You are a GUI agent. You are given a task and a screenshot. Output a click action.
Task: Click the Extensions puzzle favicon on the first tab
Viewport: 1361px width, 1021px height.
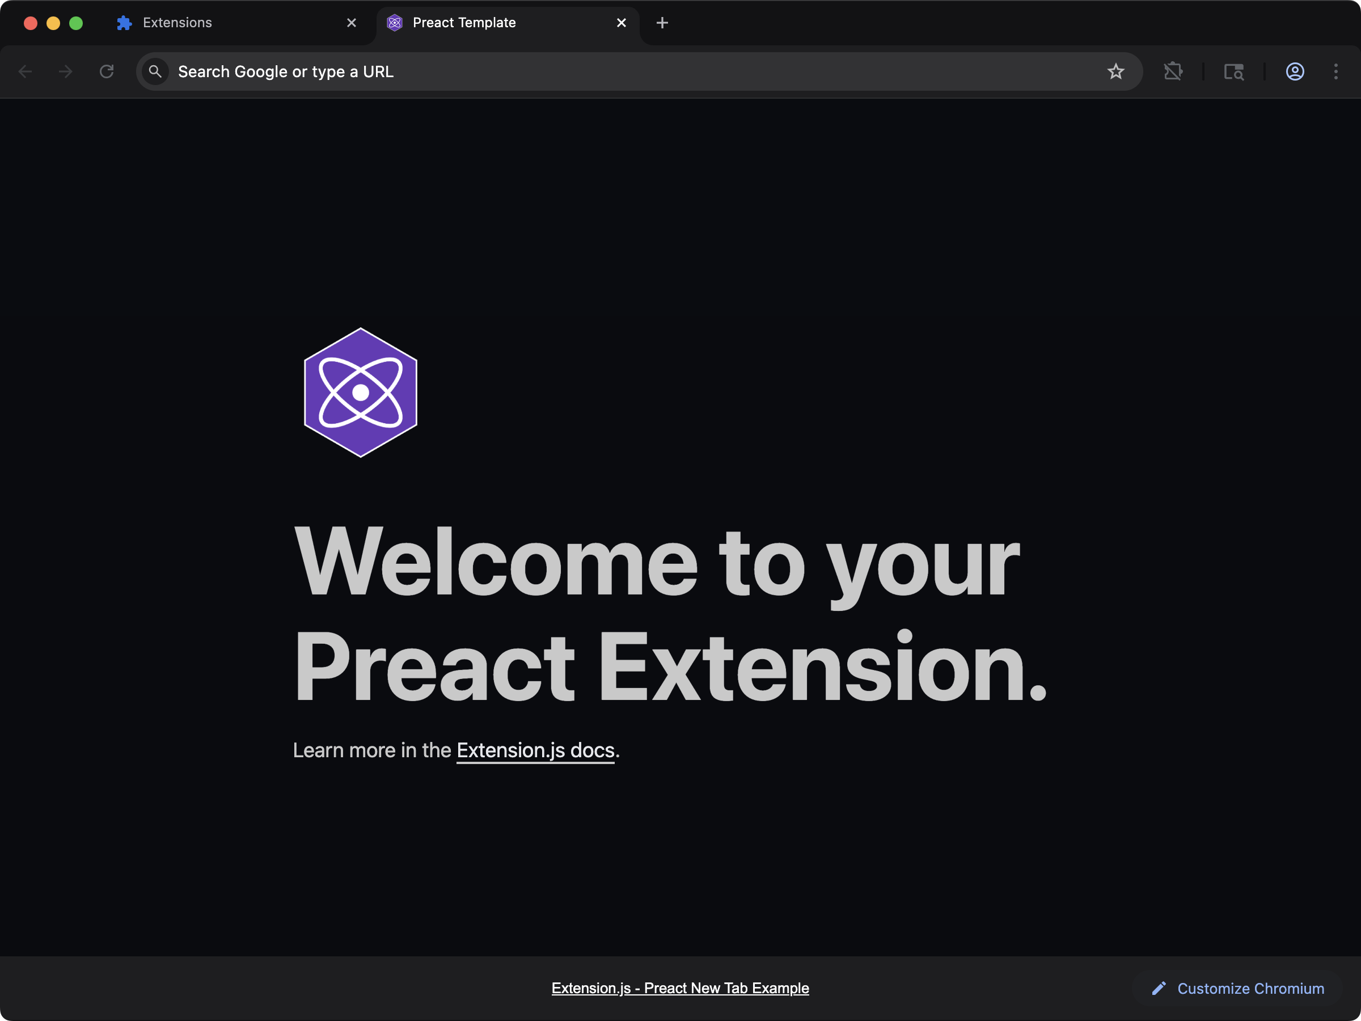click(123, 23)
